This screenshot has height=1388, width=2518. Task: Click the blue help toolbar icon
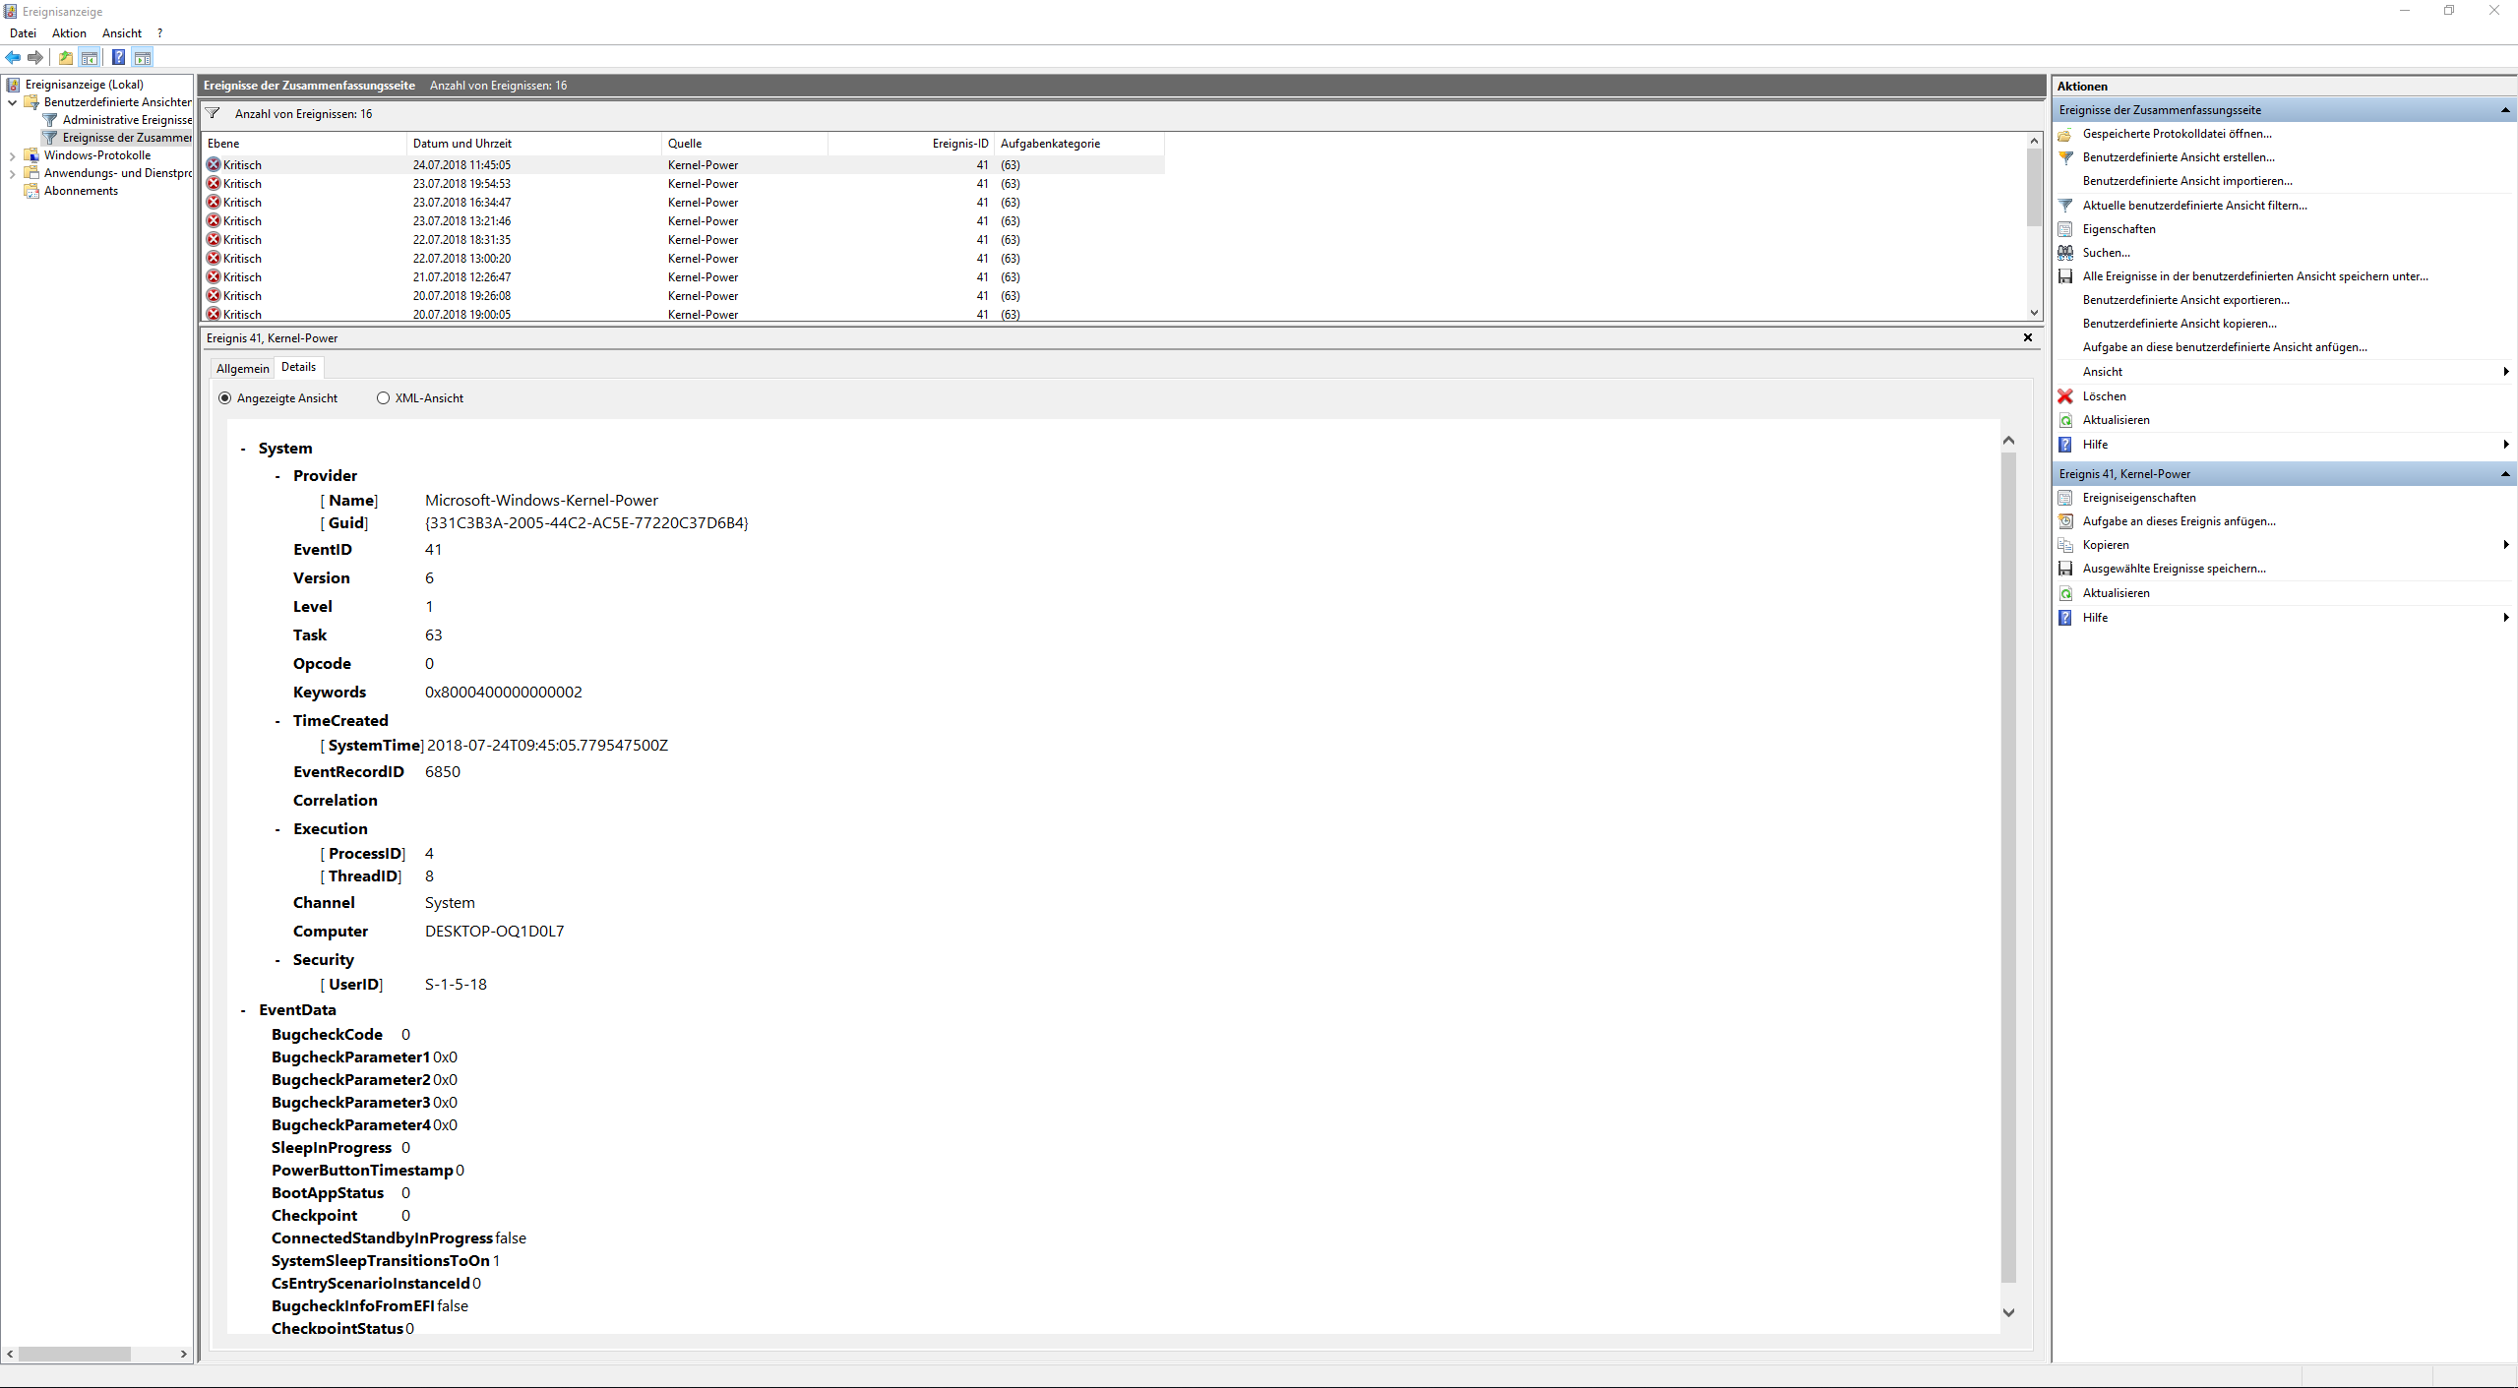(x=118, y=57)
